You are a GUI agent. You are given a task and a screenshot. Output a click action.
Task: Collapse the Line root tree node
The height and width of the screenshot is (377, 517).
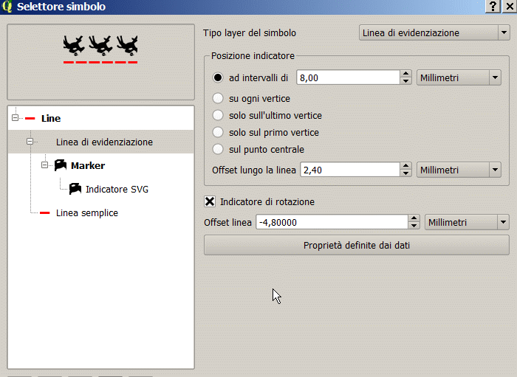(15, 118)
